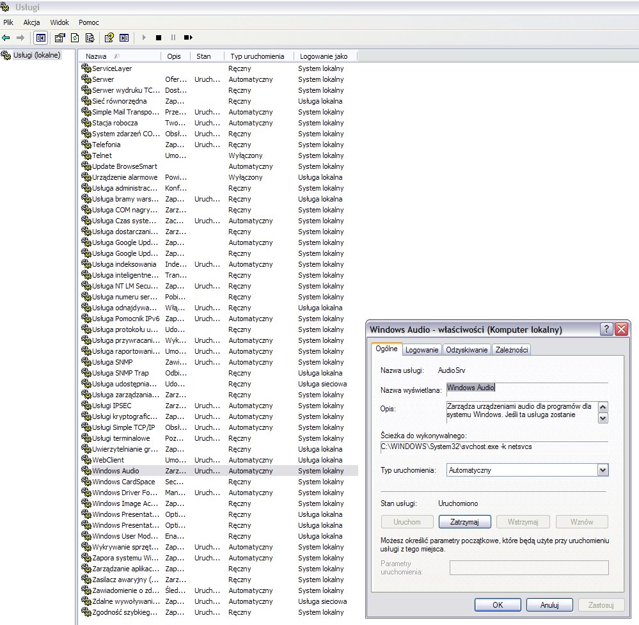Screen dimensions: 639x625
Task: Sort by the Nazwa column header
Action: [x=120, y=56]
